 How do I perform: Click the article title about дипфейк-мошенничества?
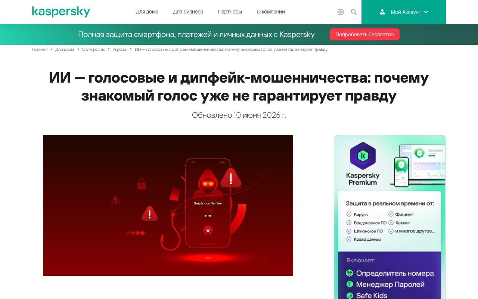(x=239, y=87)
